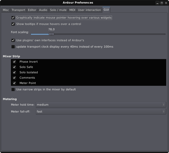Image resolution: width=169 pixels, height=153 pixels.
Task: Uncheck Show tooltips if mouse hovers
Action: coord(13,24)
